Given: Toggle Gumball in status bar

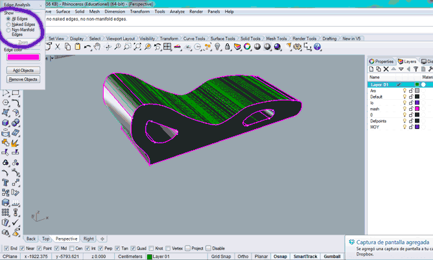Looking at the screenshot, I should point(332,256).
